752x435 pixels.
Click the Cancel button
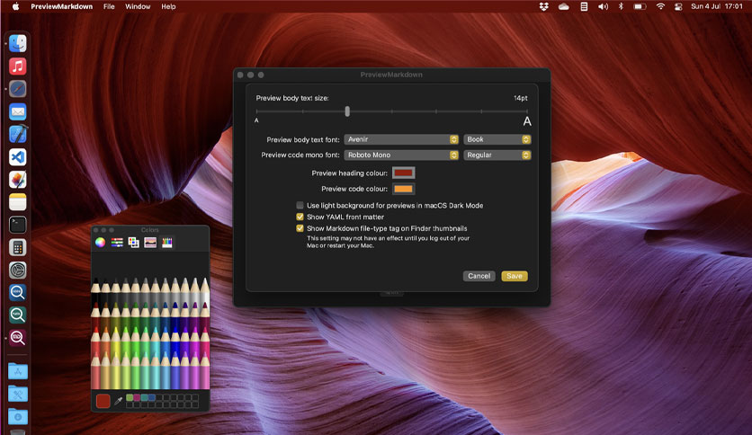coord(479,276)
